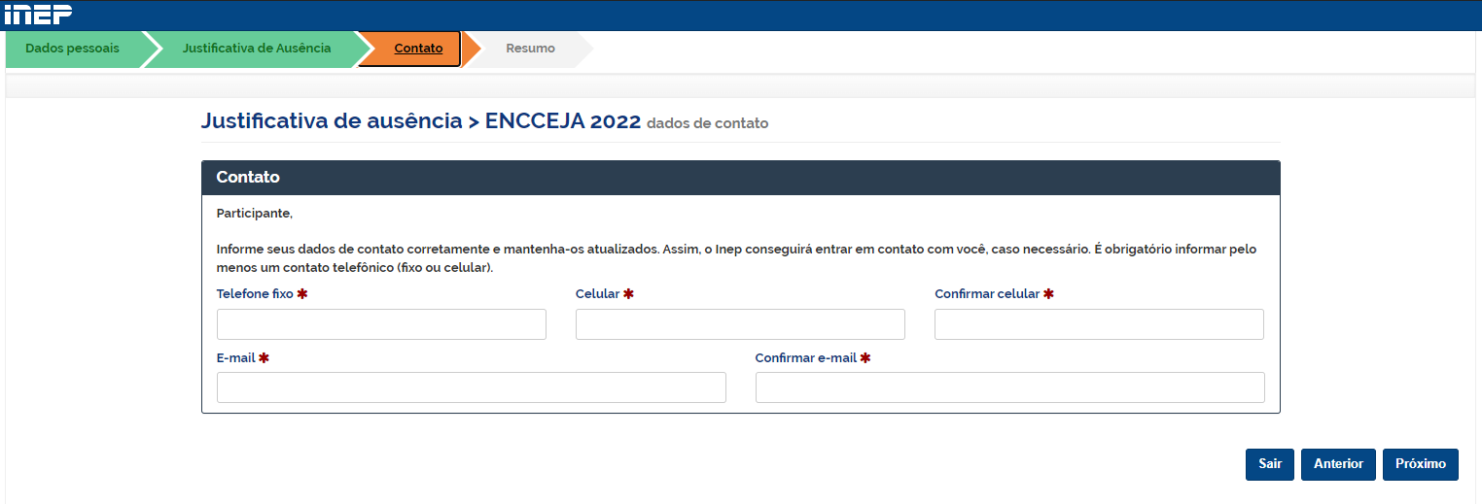The height and width of the screenshot is (504, 1482).
Task: Advance using the Próximo button
Action: [x=1420, y=464]
